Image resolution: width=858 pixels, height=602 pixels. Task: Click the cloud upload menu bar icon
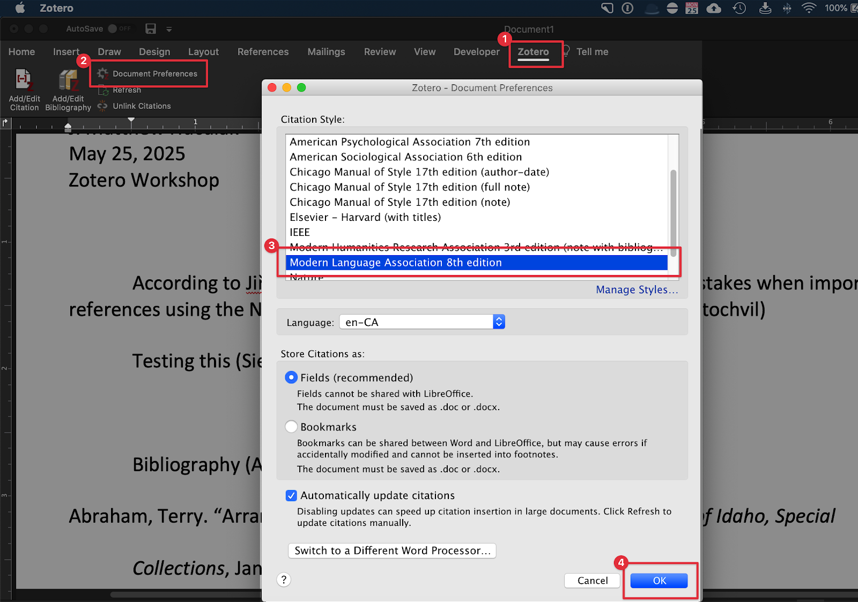[x=714, y=8]
